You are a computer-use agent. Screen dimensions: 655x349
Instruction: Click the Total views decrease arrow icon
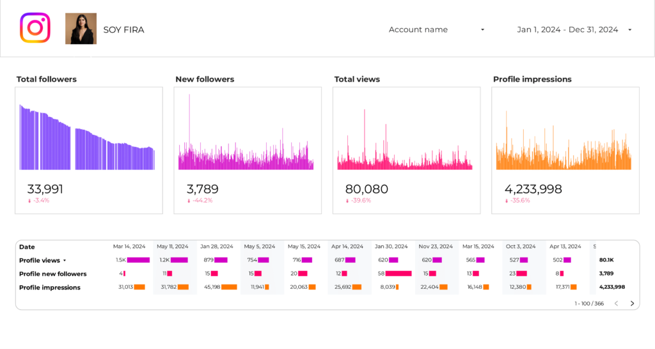point(347,201)
